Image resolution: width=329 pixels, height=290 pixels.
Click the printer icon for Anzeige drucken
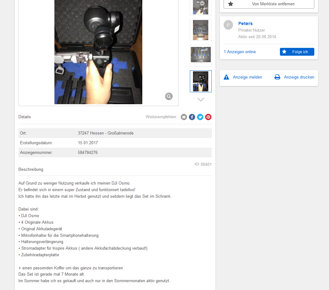(277, 77)
